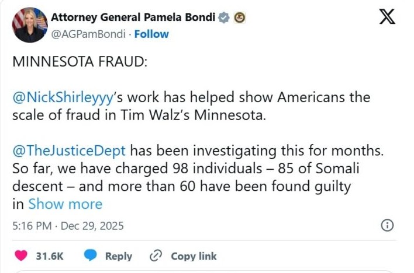Open the 5:16 PM Dec 29, 2025 timestamp

[x=68, y=225]
